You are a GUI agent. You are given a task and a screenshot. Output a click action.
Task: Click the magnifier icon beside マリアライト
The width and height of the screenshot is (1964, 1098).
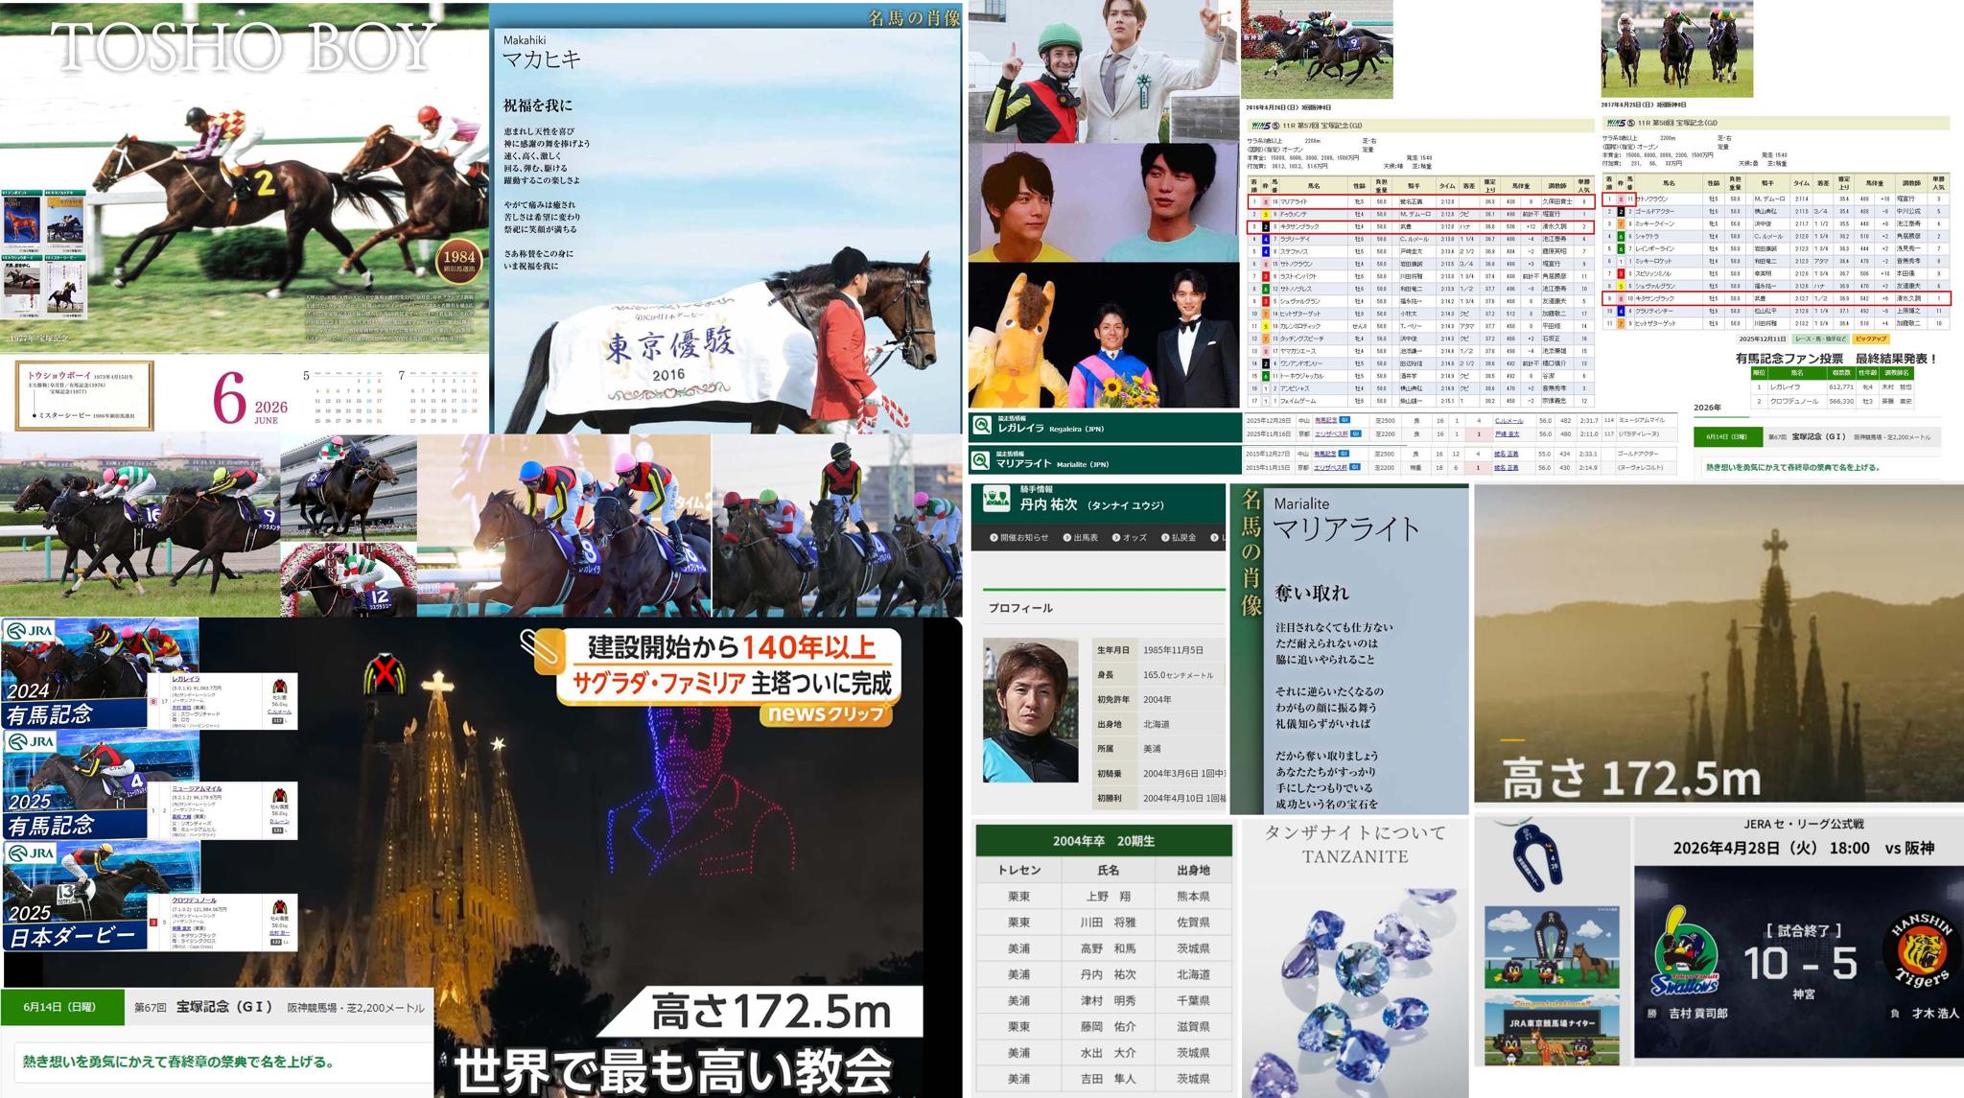[981, 461]
